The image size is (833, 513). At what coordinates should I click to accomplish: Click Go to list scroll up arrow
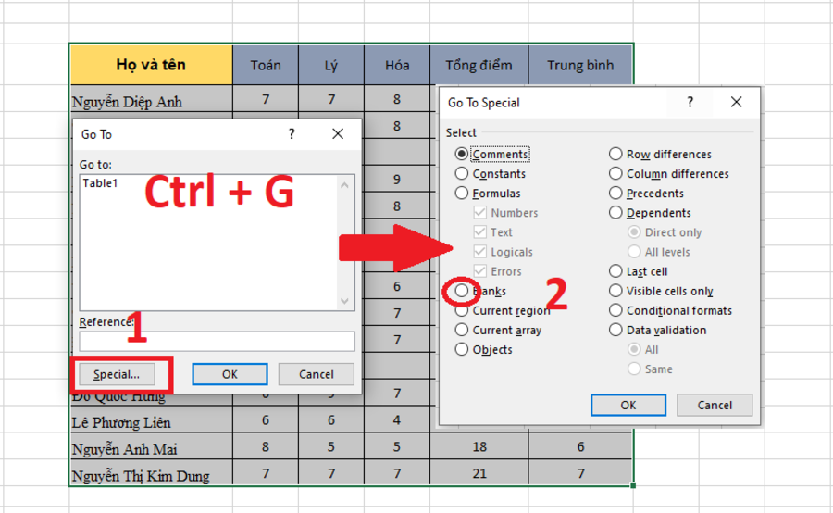pyautogui.click(x=344, y=185)
